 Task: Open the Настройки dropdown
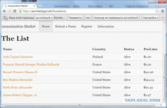(x=151, y=18)
